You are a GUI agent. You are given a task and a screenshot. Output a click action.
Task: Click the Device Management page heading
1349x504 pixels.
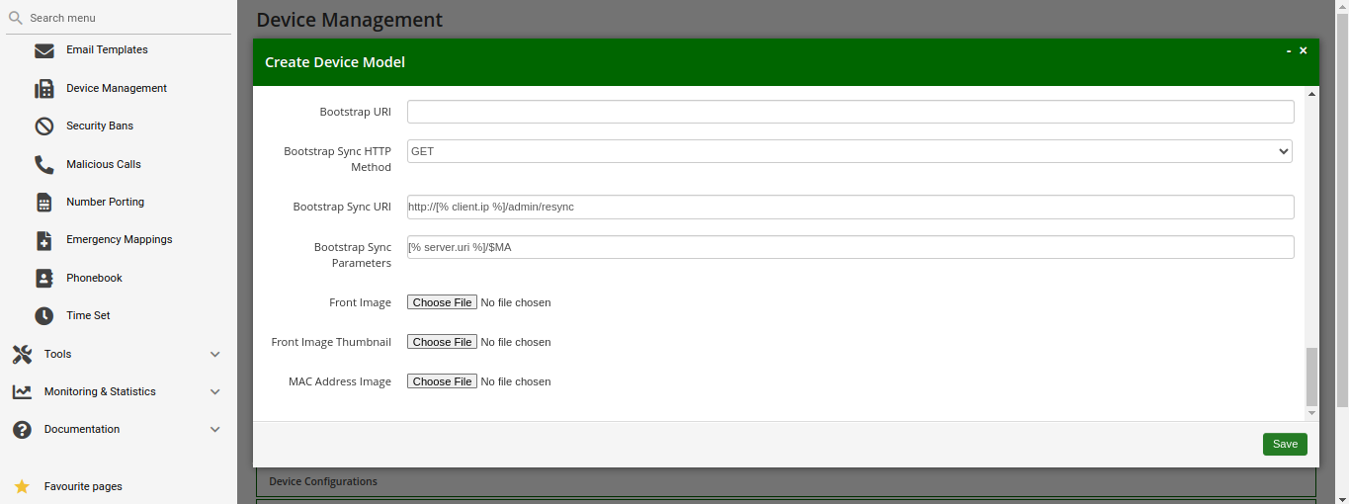(350, 20)
